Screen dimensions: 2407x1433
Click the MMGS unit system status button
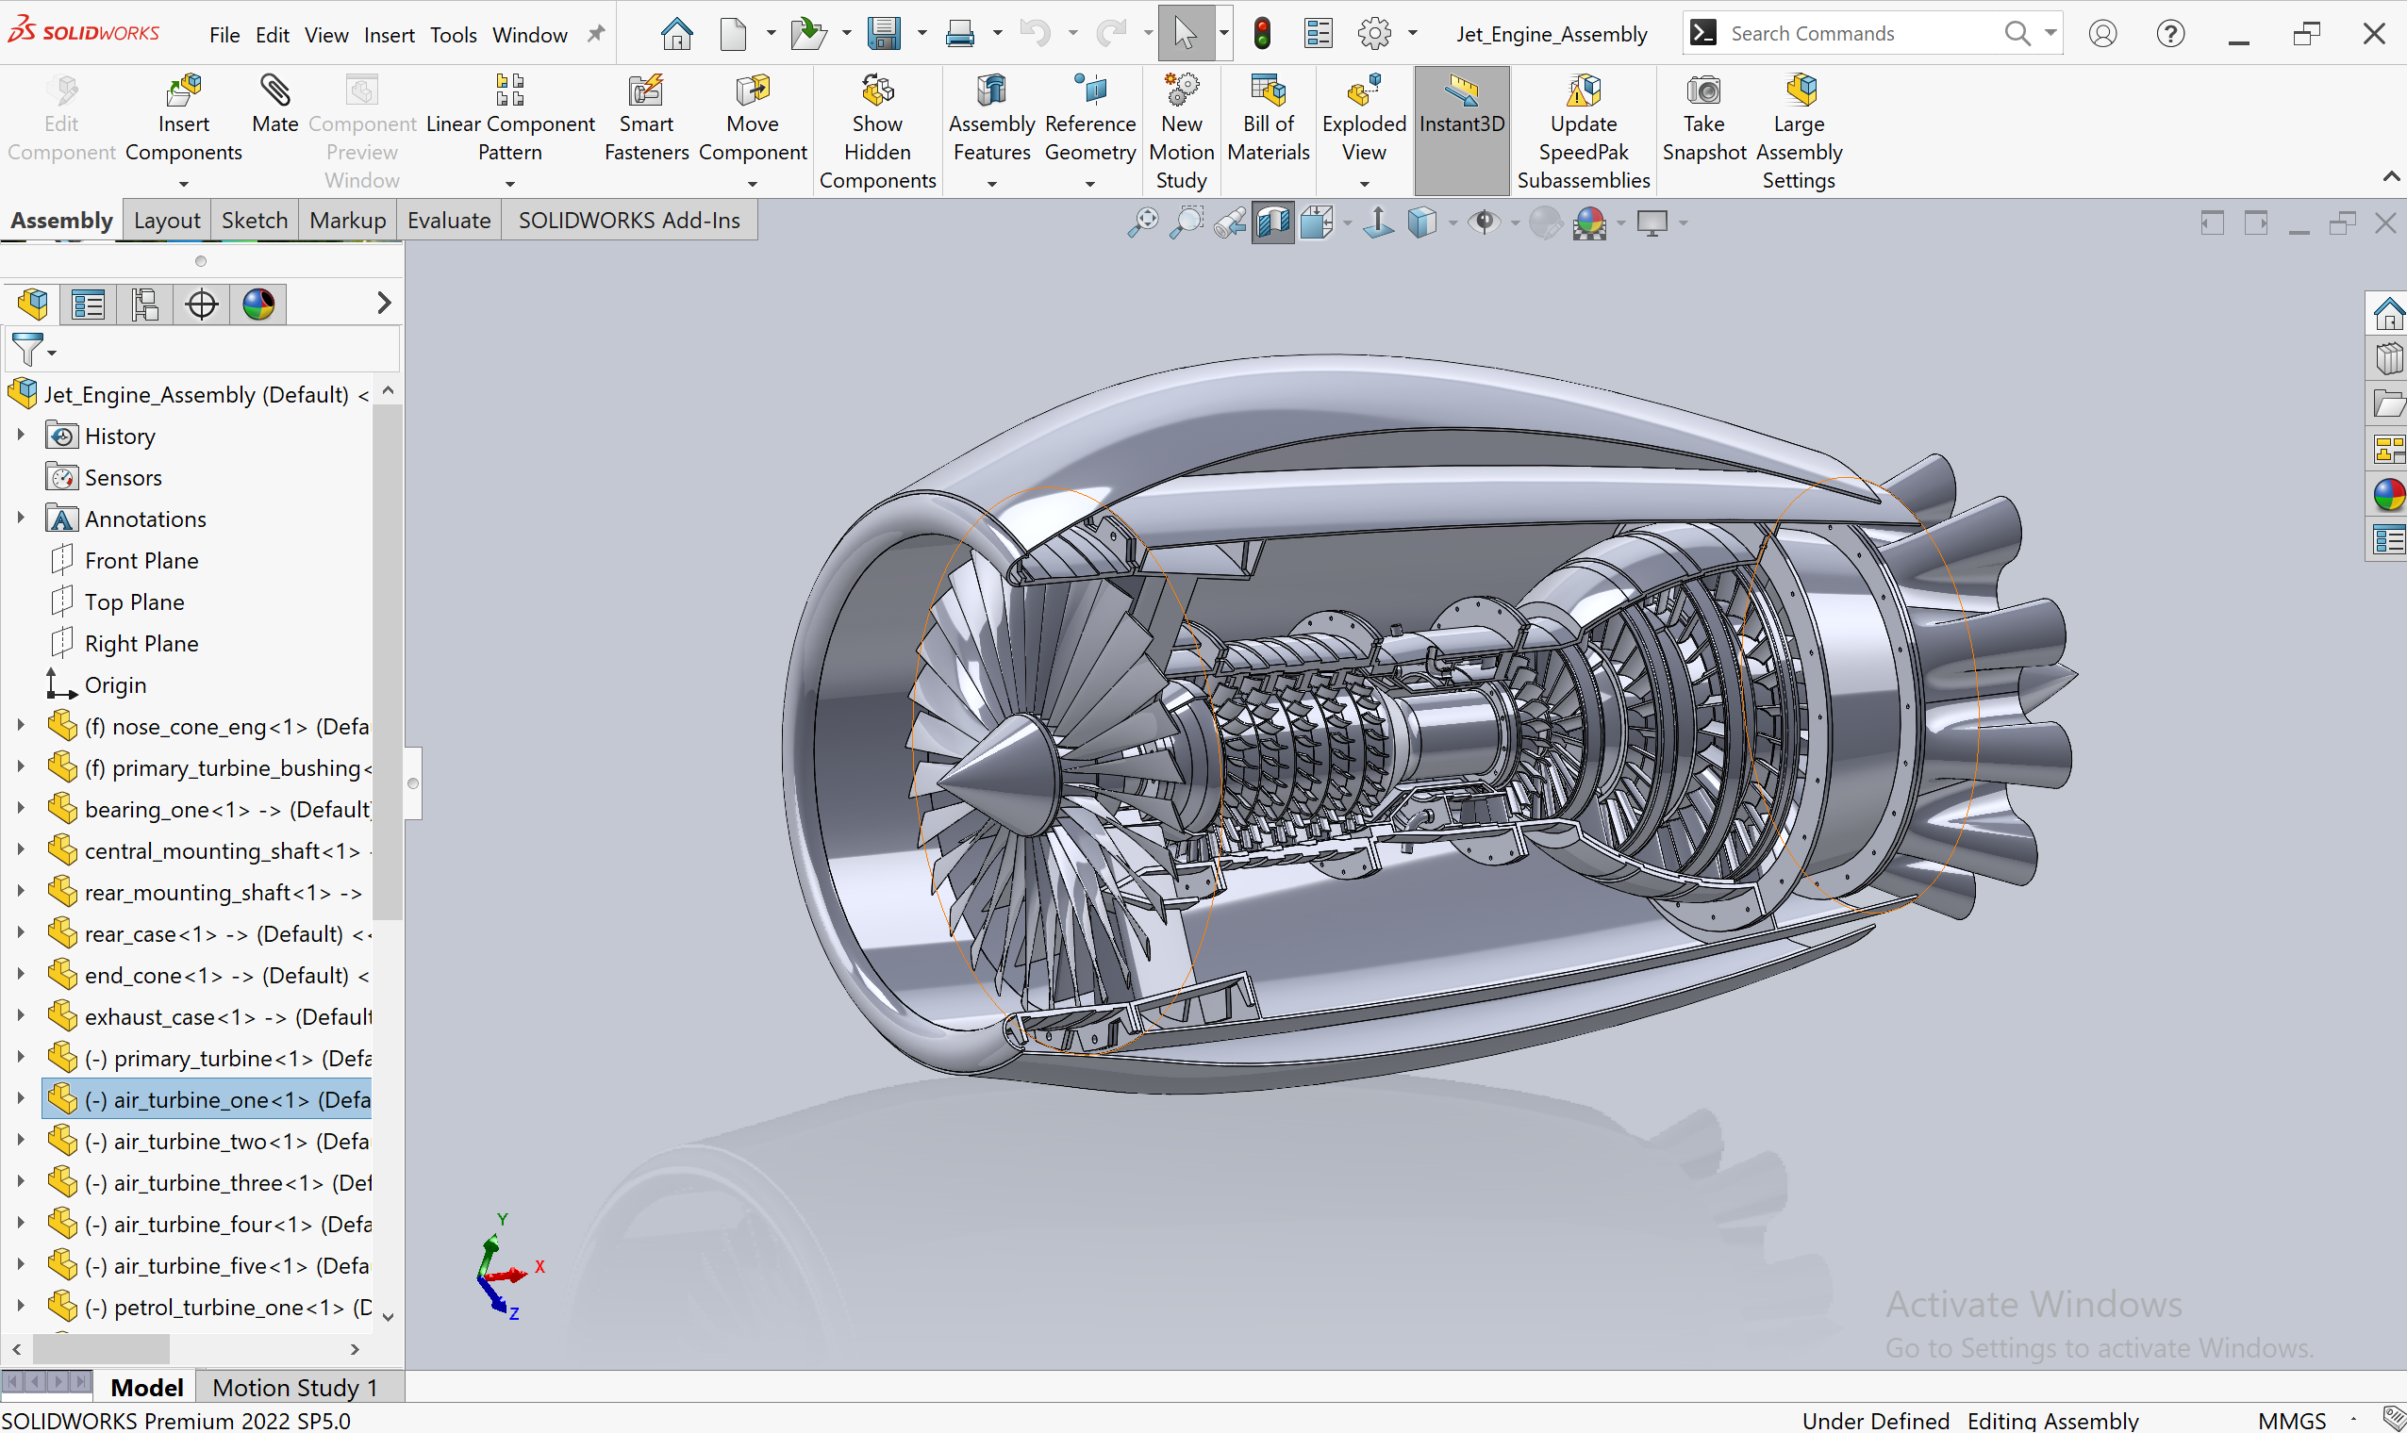point(2293,1420)
